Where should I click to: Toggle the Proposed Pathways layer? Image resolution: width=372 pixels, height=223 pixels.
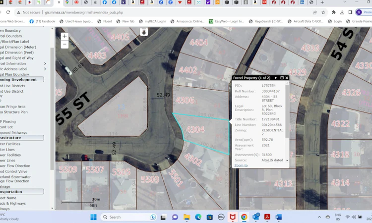coord(13,133)
